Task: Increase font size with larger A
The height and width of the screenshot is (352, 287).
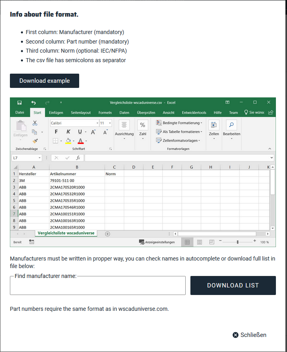Action: (x=93, y=132)
